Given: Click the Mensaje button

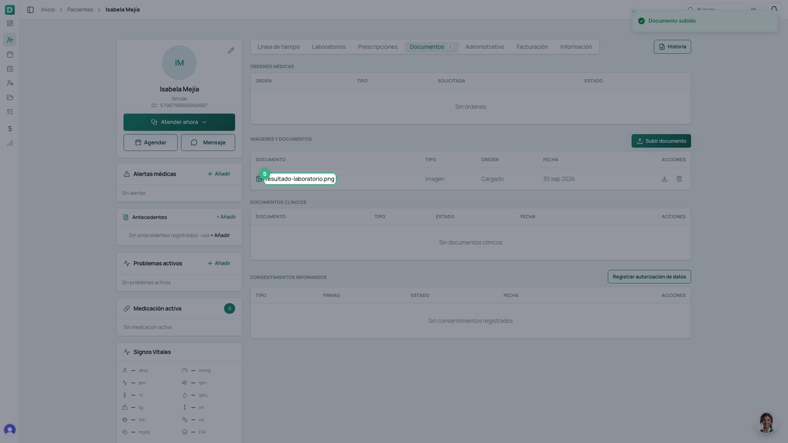Looking at the screenshot, I should [x=208, y=143].
